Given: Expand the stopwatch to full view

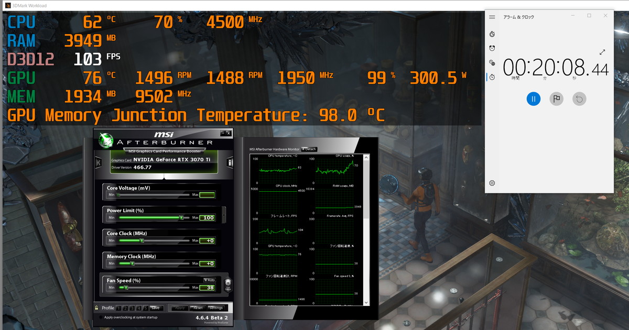Looking at the screenshot, I should click(x=602, y=52).
